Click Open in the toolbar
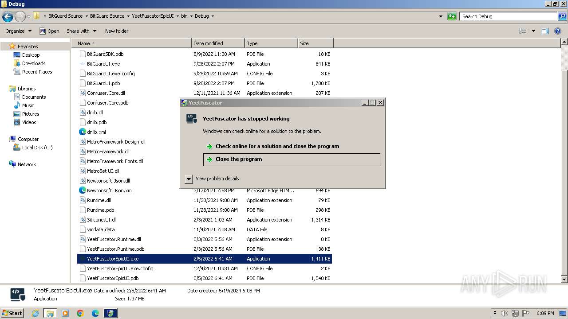Viewport: 568px width, 319px height. pyautogui.click(x=49, y=31)
